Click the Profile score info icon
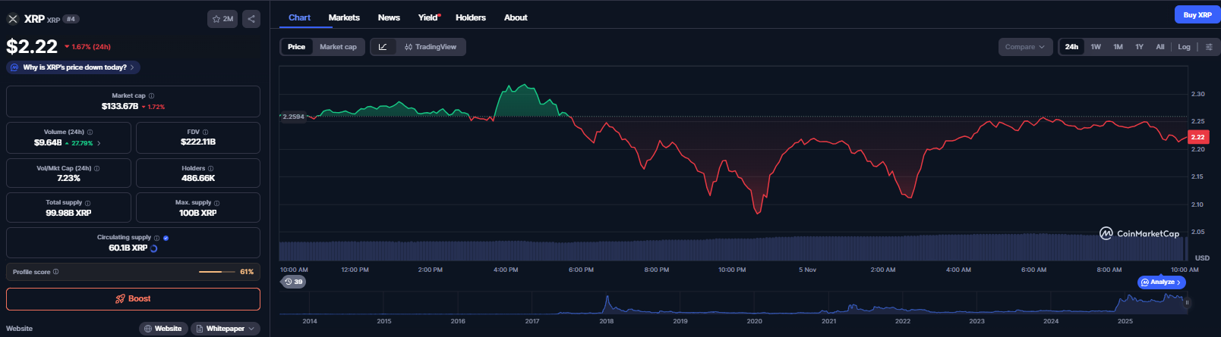This screenshot has width=1221, height=337. (x=56, y=272)
